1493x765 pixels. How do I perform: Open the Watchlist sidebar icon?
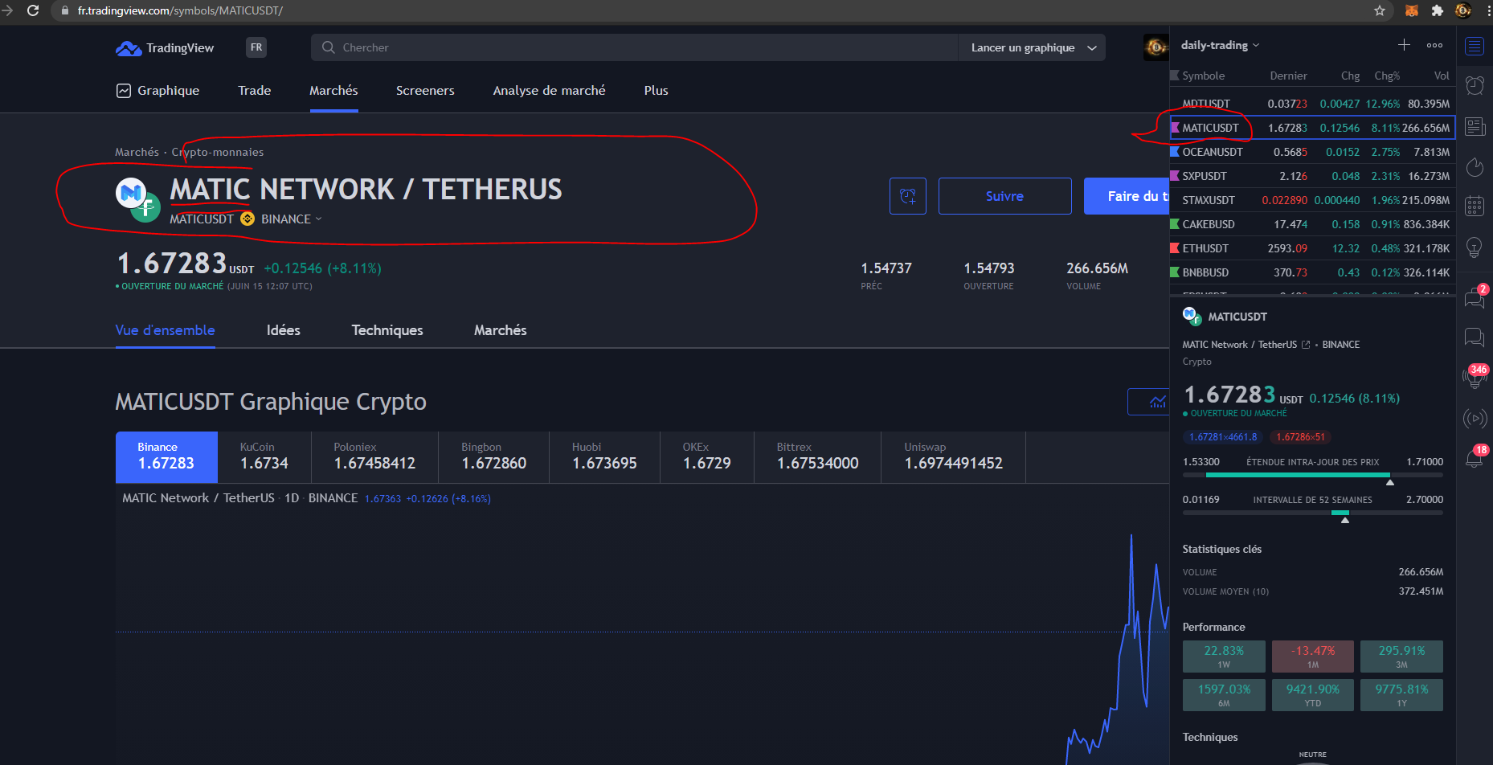click(x=1475, y=46)
